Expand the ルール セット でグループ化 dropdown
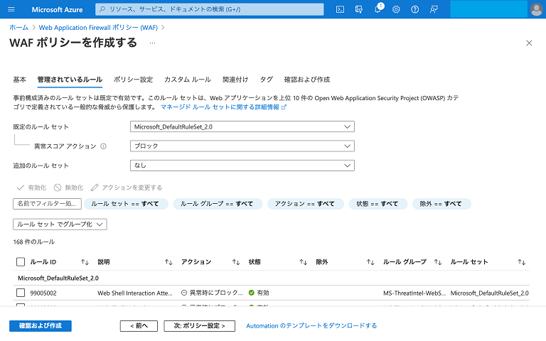Screen dimensions: 546x341 pos(60,224)
